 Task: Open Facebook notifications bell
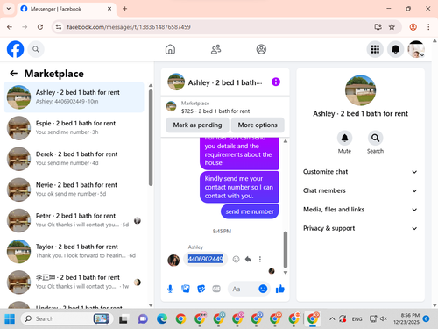[x=395, y=49]
